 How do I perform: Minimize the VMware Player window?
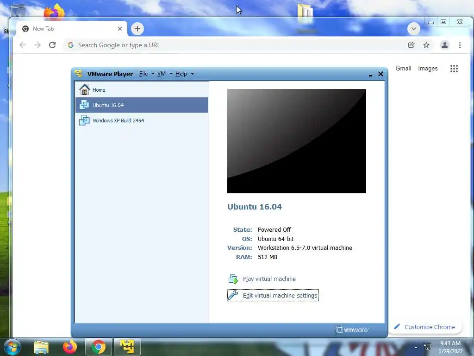371,75
